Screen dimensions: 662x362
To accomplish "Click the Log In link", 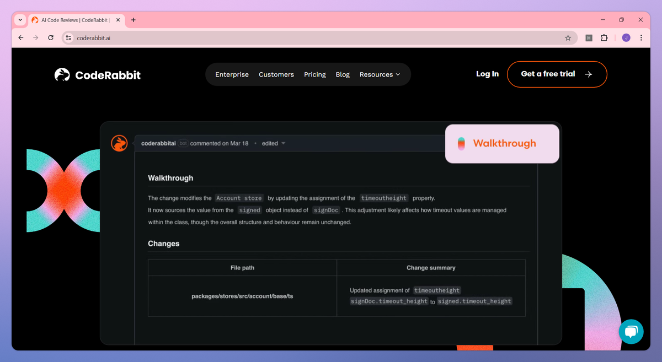I will (x=488, y=74).
